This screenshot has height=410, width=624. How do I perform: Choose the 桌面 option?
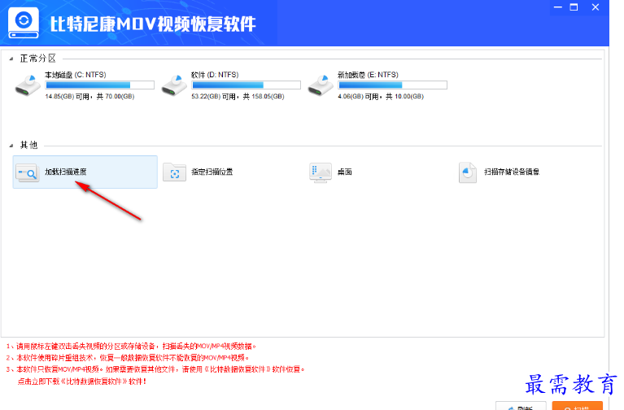click(345, 172)
